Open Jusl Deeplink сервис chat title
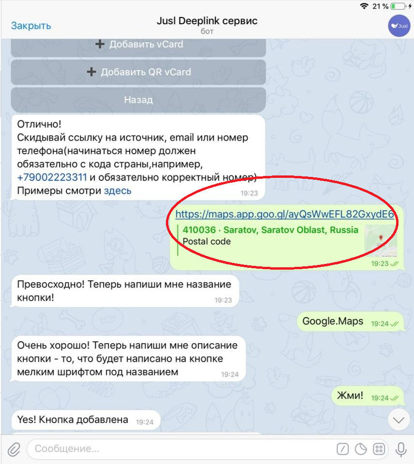This screenshot has height=464, width=414. click(x=207, y=21)
